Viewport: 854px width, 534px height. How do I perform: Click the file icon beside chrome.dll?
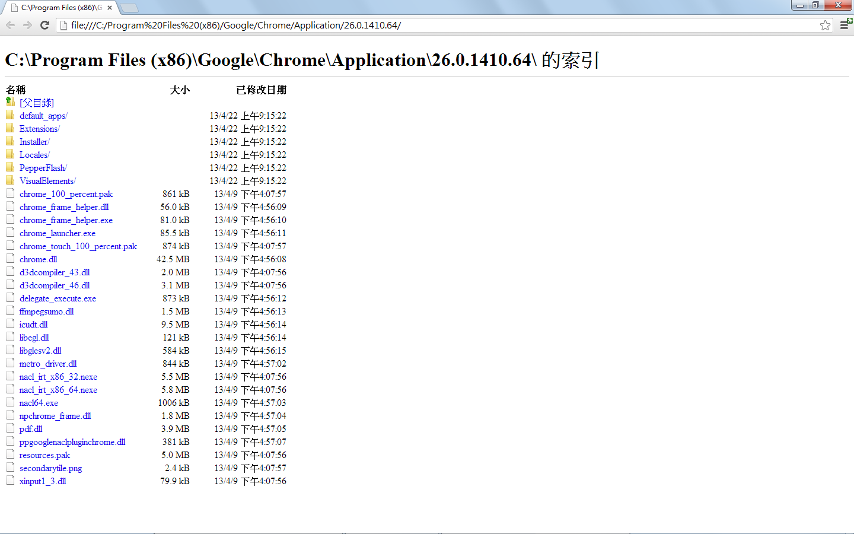[10, 259]
